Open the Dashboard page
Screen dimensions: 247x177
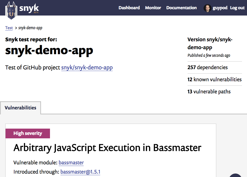pos(129,8)
